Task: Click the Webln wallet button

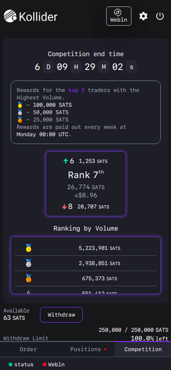Action: [x=119, y=16]
